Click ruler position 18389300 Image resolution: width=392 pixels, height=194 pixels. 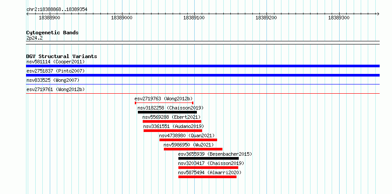pyautogui.click(x=339, y=18)
